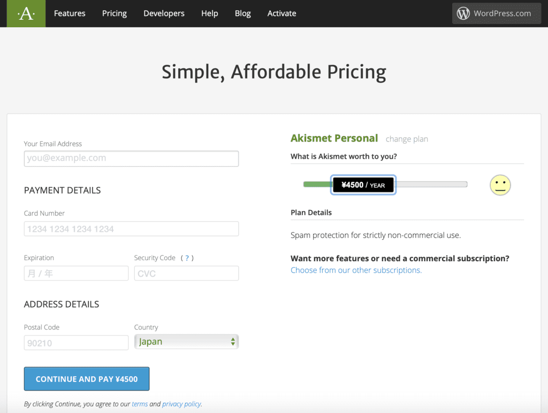Open the Help nav item
Screen dimensions: 548x413
click(209, 13)
